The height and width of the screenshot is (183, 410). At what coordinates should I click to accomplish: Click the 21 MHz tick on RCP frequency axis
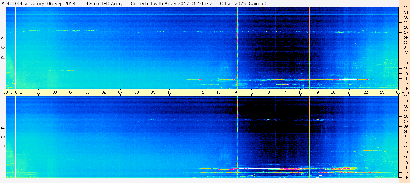pyautogui.click(x=406, y=63)
